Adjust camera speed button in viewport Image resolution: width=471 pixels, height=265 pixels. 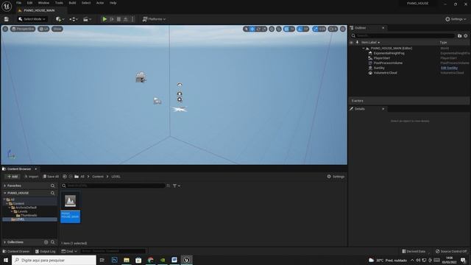[333, 29]
